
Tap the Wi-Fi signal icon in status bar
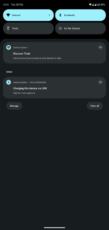point(90,5)
